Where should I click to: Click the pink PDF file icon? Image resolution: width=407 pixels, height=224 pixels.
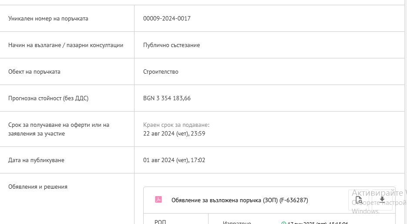tap(158, 200)
